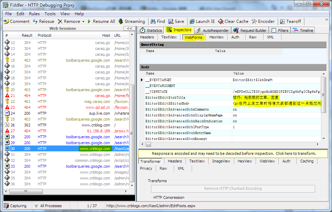Open the Encoder tool
332x212 pixels.
263,21
